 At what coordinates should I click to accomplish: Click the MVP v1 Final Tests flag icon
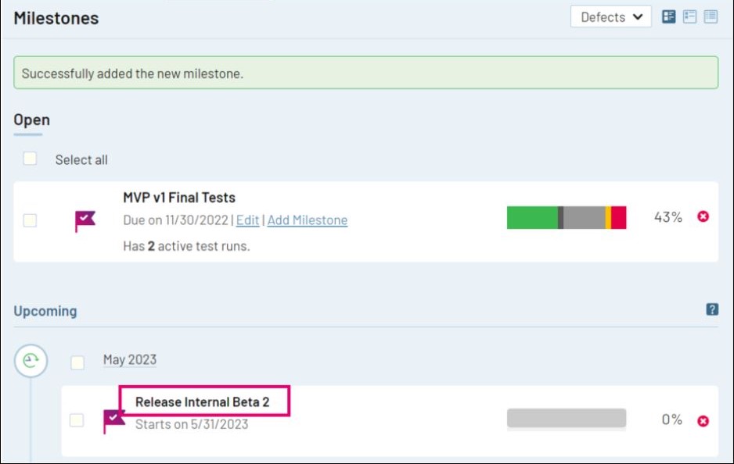(x=85, y=221)
